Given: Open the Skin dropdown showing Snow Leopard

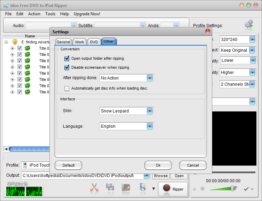Looking at the screenshot, I should pyautogui.click(x=150, y=111).
